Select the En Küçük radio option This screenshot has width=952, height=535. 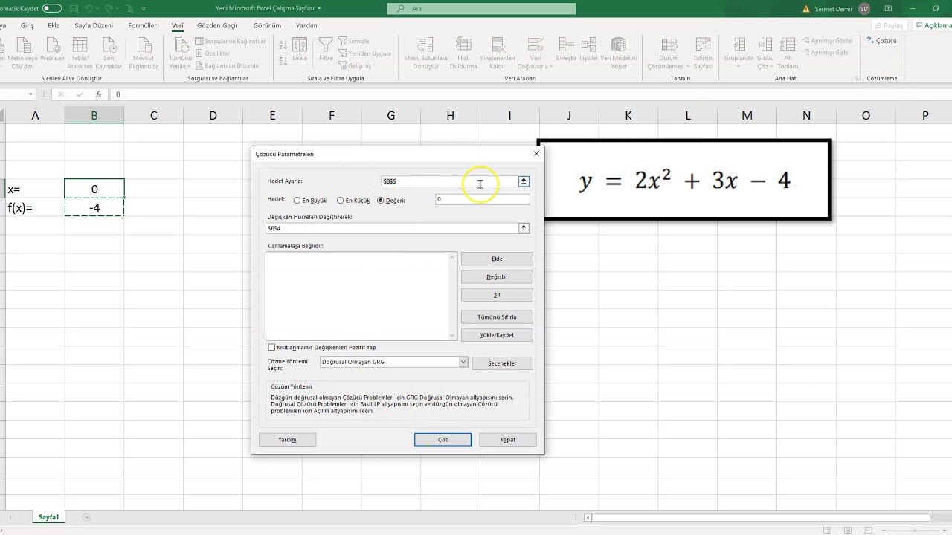point(341,201)
